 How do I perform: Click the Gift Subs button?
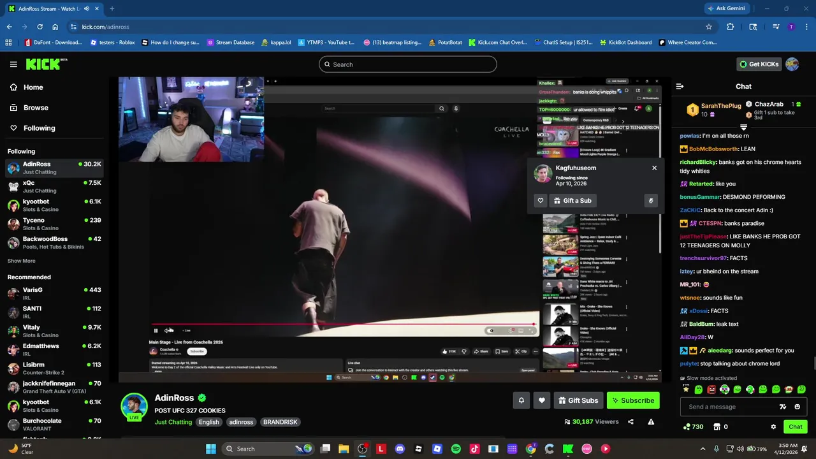(578, 400)
